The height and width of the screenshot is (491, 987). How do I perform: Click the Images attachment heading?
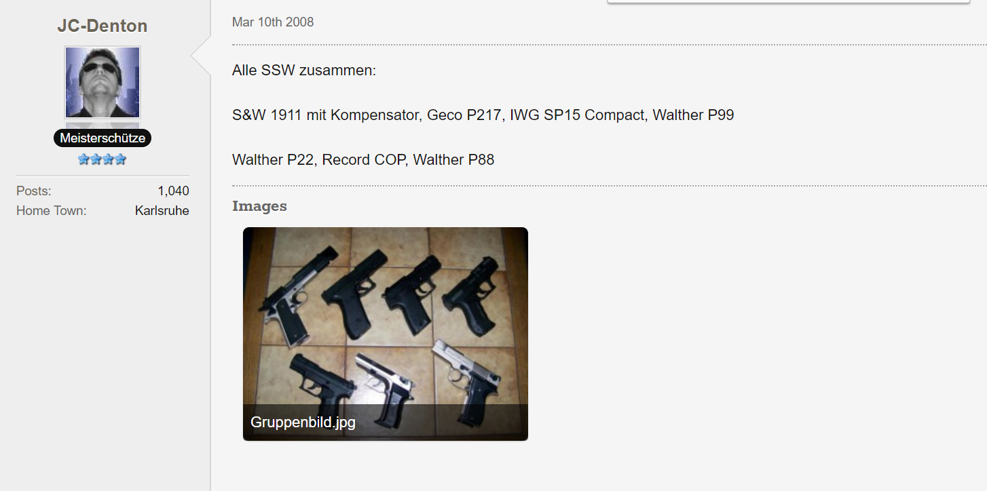(x=259, y=206)
